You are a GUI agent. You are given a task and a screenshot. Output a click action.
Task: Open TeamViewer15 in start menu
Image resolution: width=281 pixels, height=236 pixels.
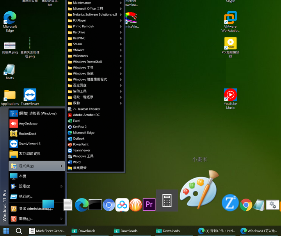(37, 144)
